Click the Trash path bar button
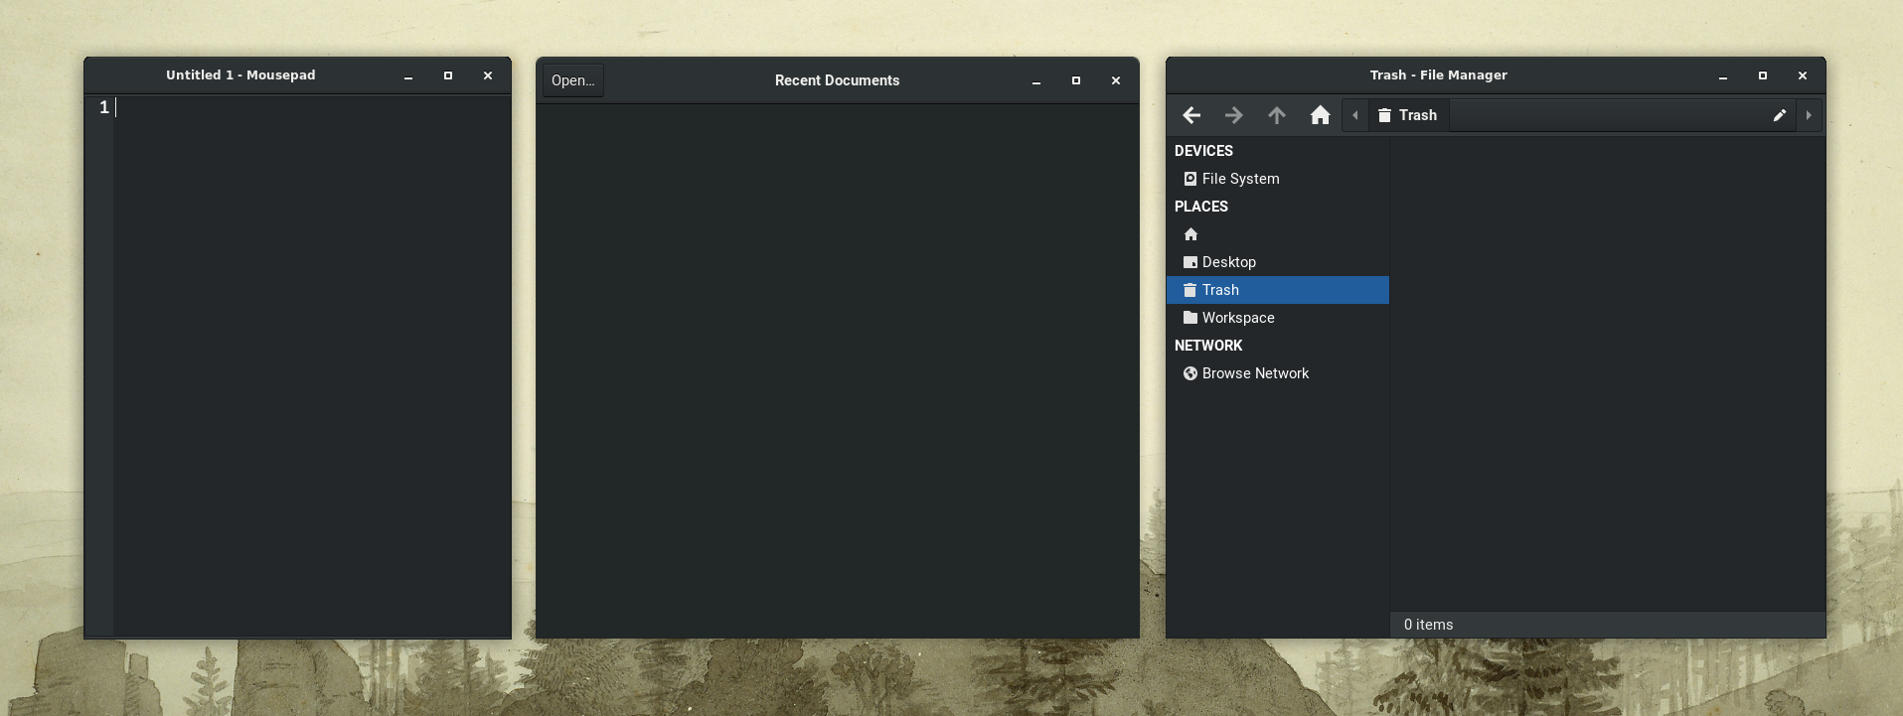The image size is (1903, 716). coord(1408,115)
